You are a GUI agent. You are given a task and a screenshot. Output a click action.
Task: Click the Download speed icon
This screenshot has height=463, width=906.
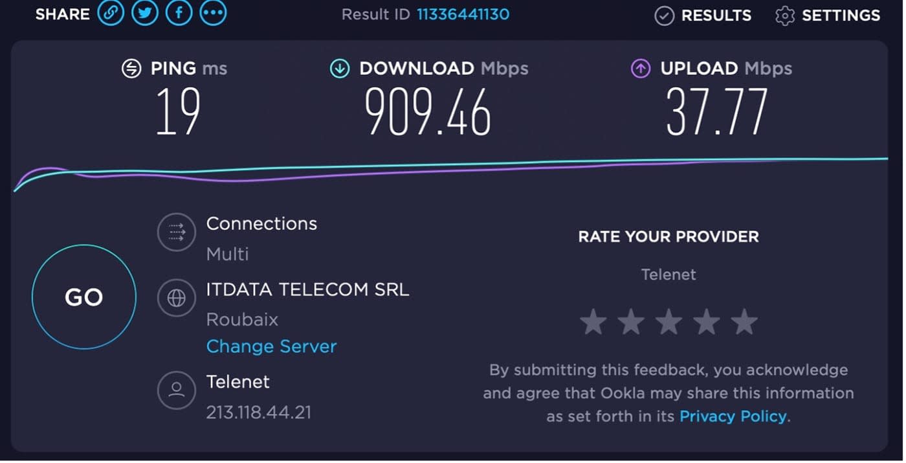[339, 68]
